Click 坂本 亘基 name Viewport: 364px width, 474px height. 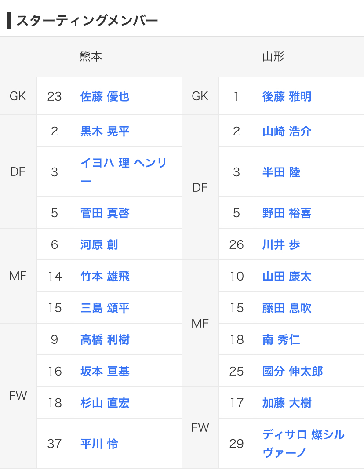pyautogui.click(x=105, y=371)
